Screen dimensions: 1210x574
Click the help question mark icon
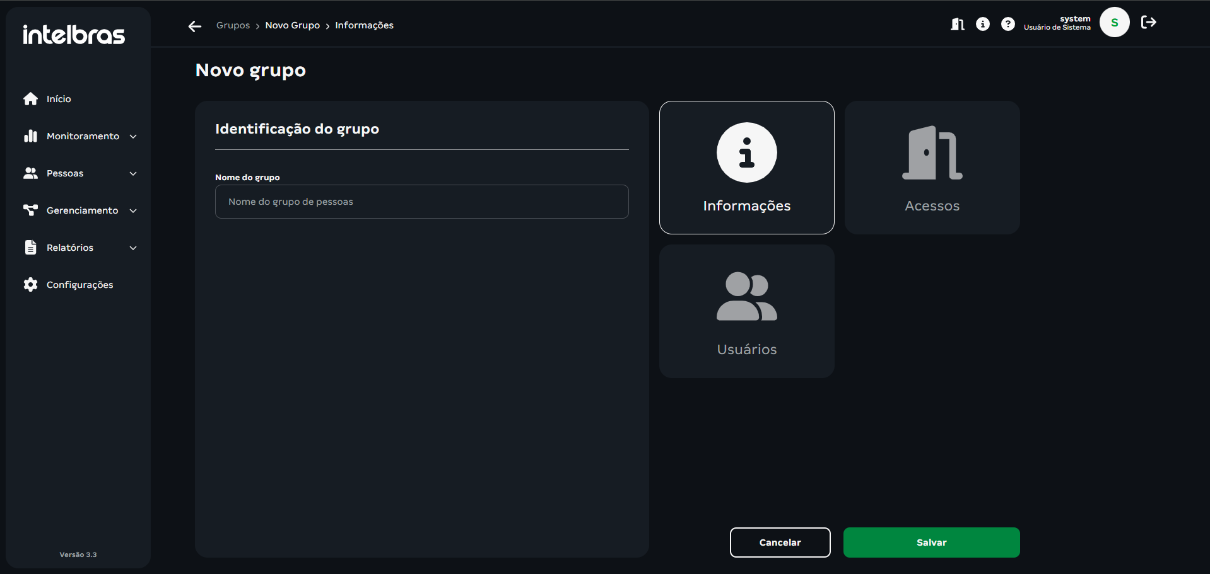pos(1007,24)
